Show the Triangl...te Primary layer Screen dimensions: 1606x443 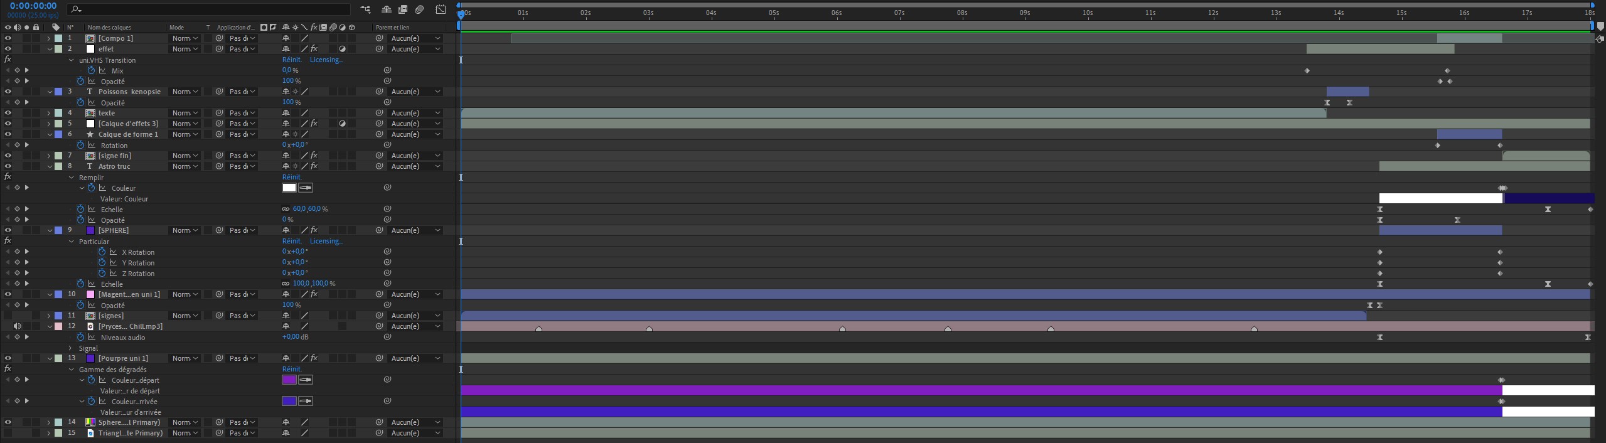pyautogui.click(x=8, y=433)
